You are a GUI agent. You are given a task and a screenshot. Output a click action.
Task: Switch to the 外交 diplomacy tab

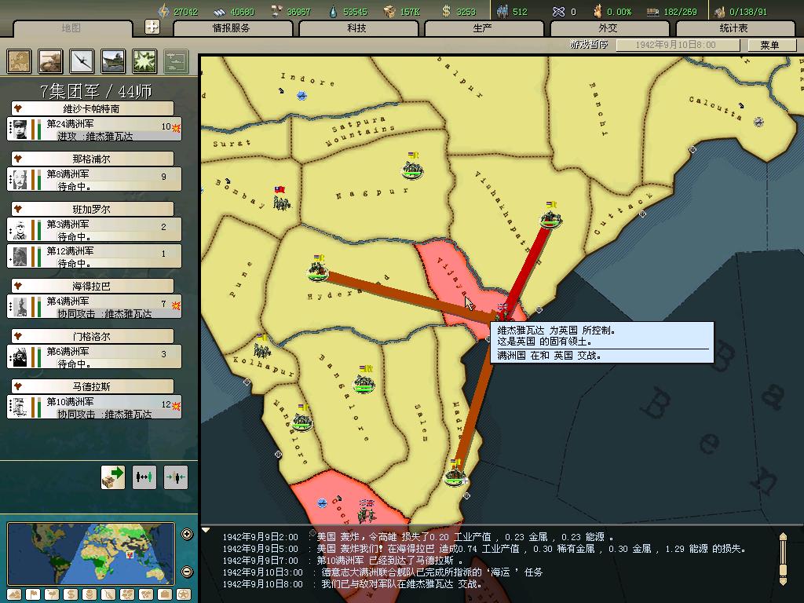click(608, 28)
